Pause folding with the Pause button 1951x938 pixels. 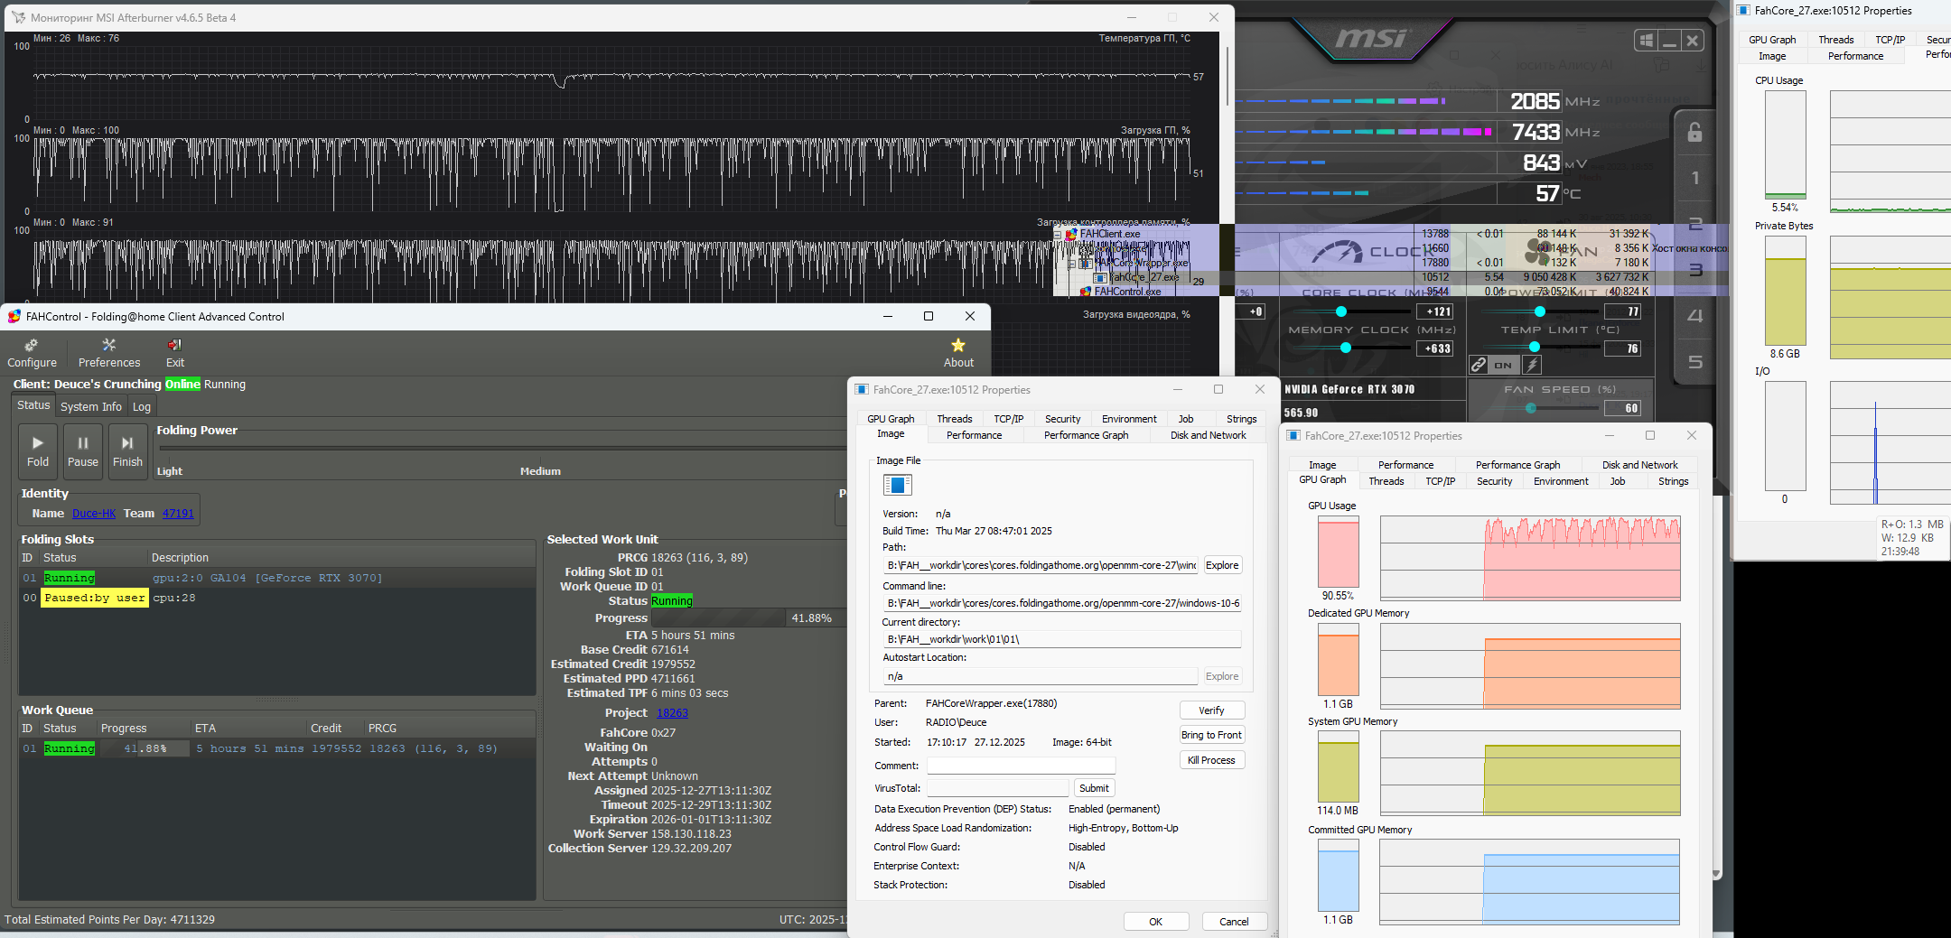click(x=83, y=451)
